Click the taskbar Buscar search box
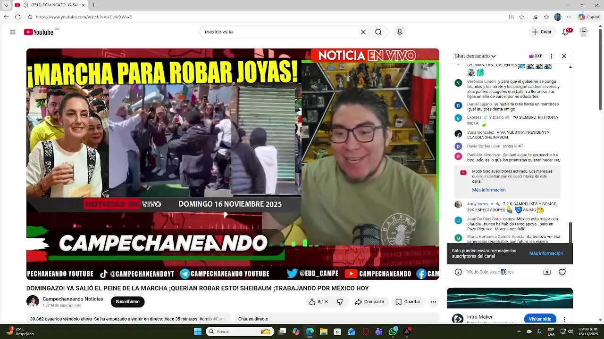This screenshot has height=339, width=604. pyautogui.click(x=240, y=331)
